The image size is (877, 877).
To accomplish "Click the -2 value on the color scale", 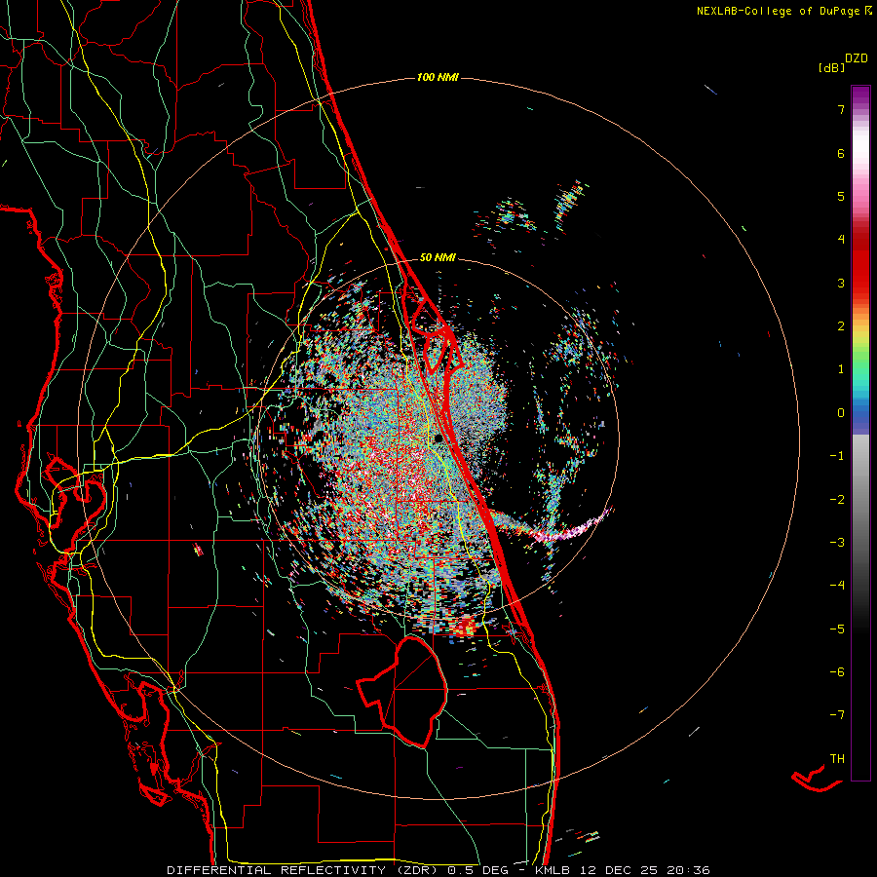I will [837, 500].
